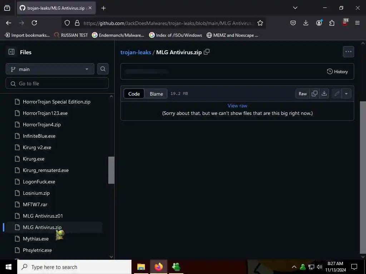The image size is (366, 274).
Task: Click the Type here to search box
Action: pos(74,267)
